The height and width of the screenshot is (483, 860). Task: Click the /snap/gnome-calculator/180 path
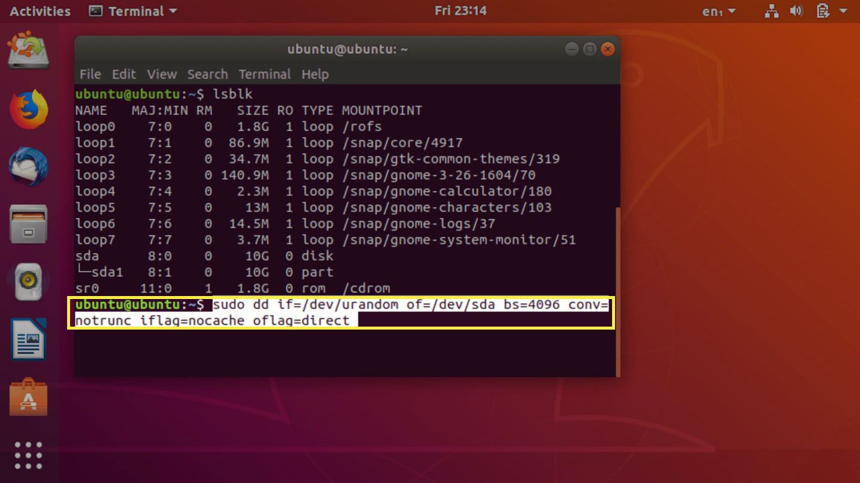coord(447,191)
